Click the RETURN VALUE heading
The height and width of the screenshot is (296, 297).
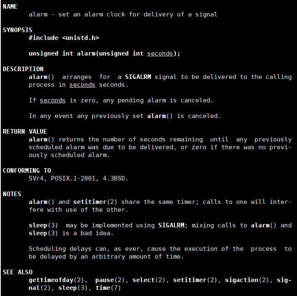click(25, 132)
